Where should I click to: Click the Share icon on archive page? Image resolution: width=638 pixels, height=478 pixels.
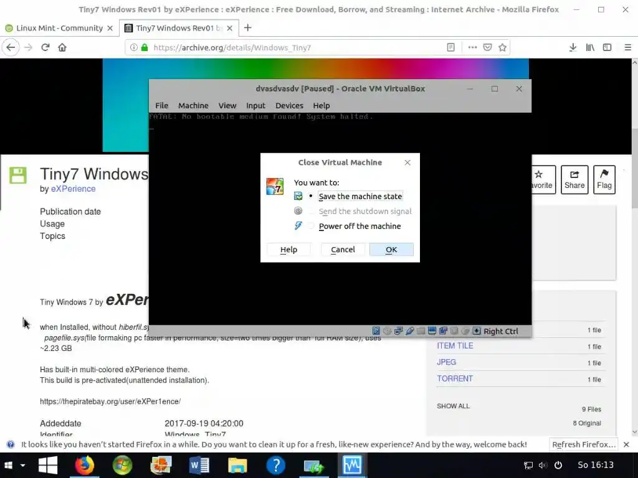574,180
